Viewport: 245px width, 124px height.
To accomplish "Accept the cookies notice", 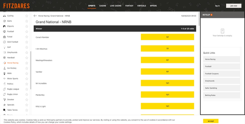I will (x=211, y=121).
